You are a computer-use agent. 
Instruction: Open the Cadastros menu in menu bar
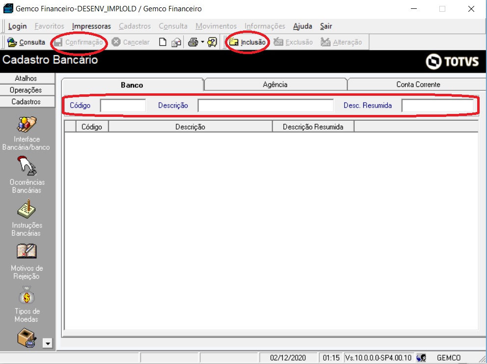[135, 26]
